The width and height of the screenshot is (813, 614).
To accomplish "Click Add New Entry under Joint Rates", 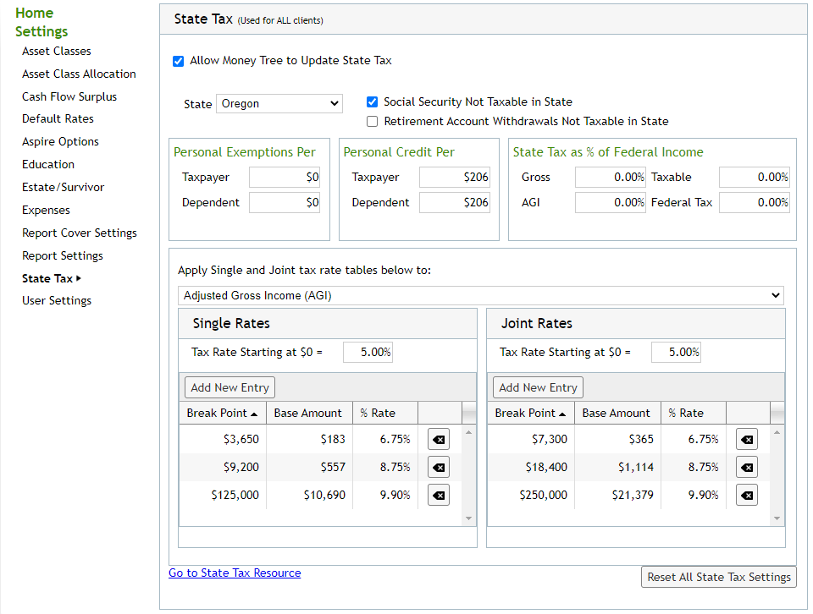I will (x=539, y=387).
